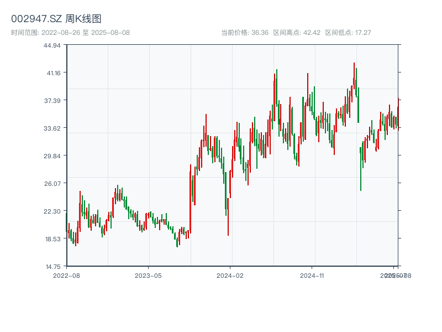Screen dimensions: 442x332
Task: Click the long red candle bottoming near 2024-02
Action: (228, 217)
